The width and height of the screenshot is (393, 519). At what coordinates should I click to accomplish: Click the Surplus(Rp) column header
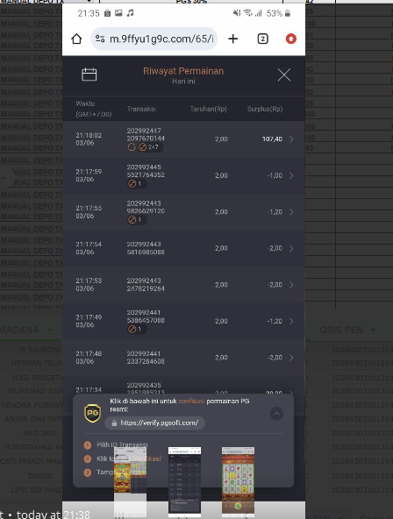(265, 109)
